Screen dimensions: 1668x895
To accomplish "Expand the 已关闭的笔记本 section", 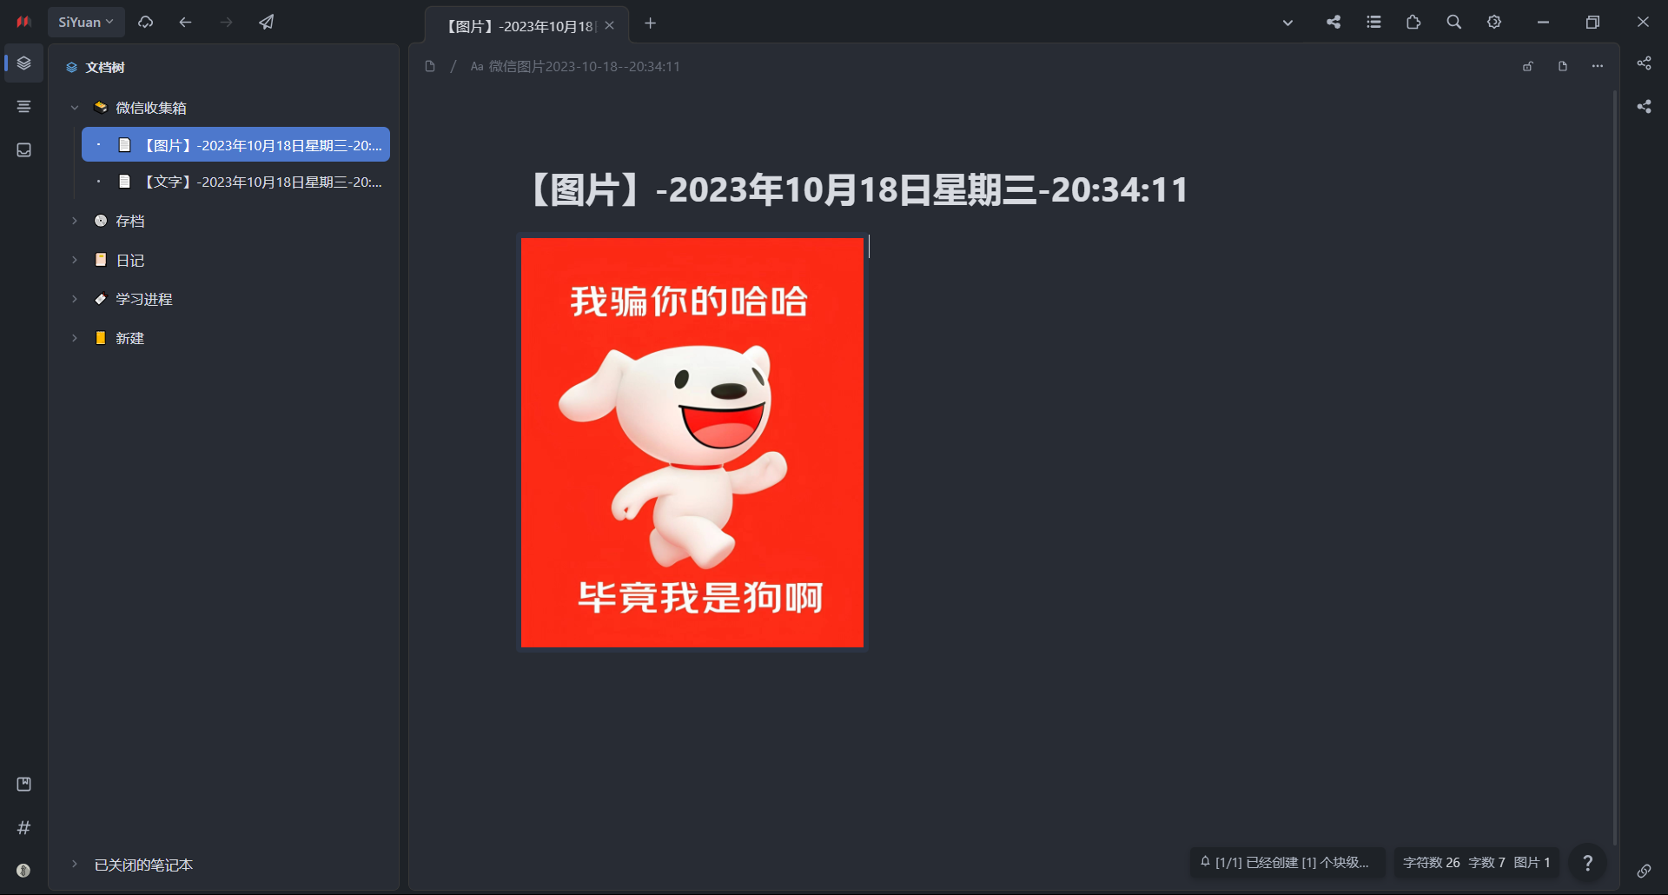I will click(x=74, y=865).
